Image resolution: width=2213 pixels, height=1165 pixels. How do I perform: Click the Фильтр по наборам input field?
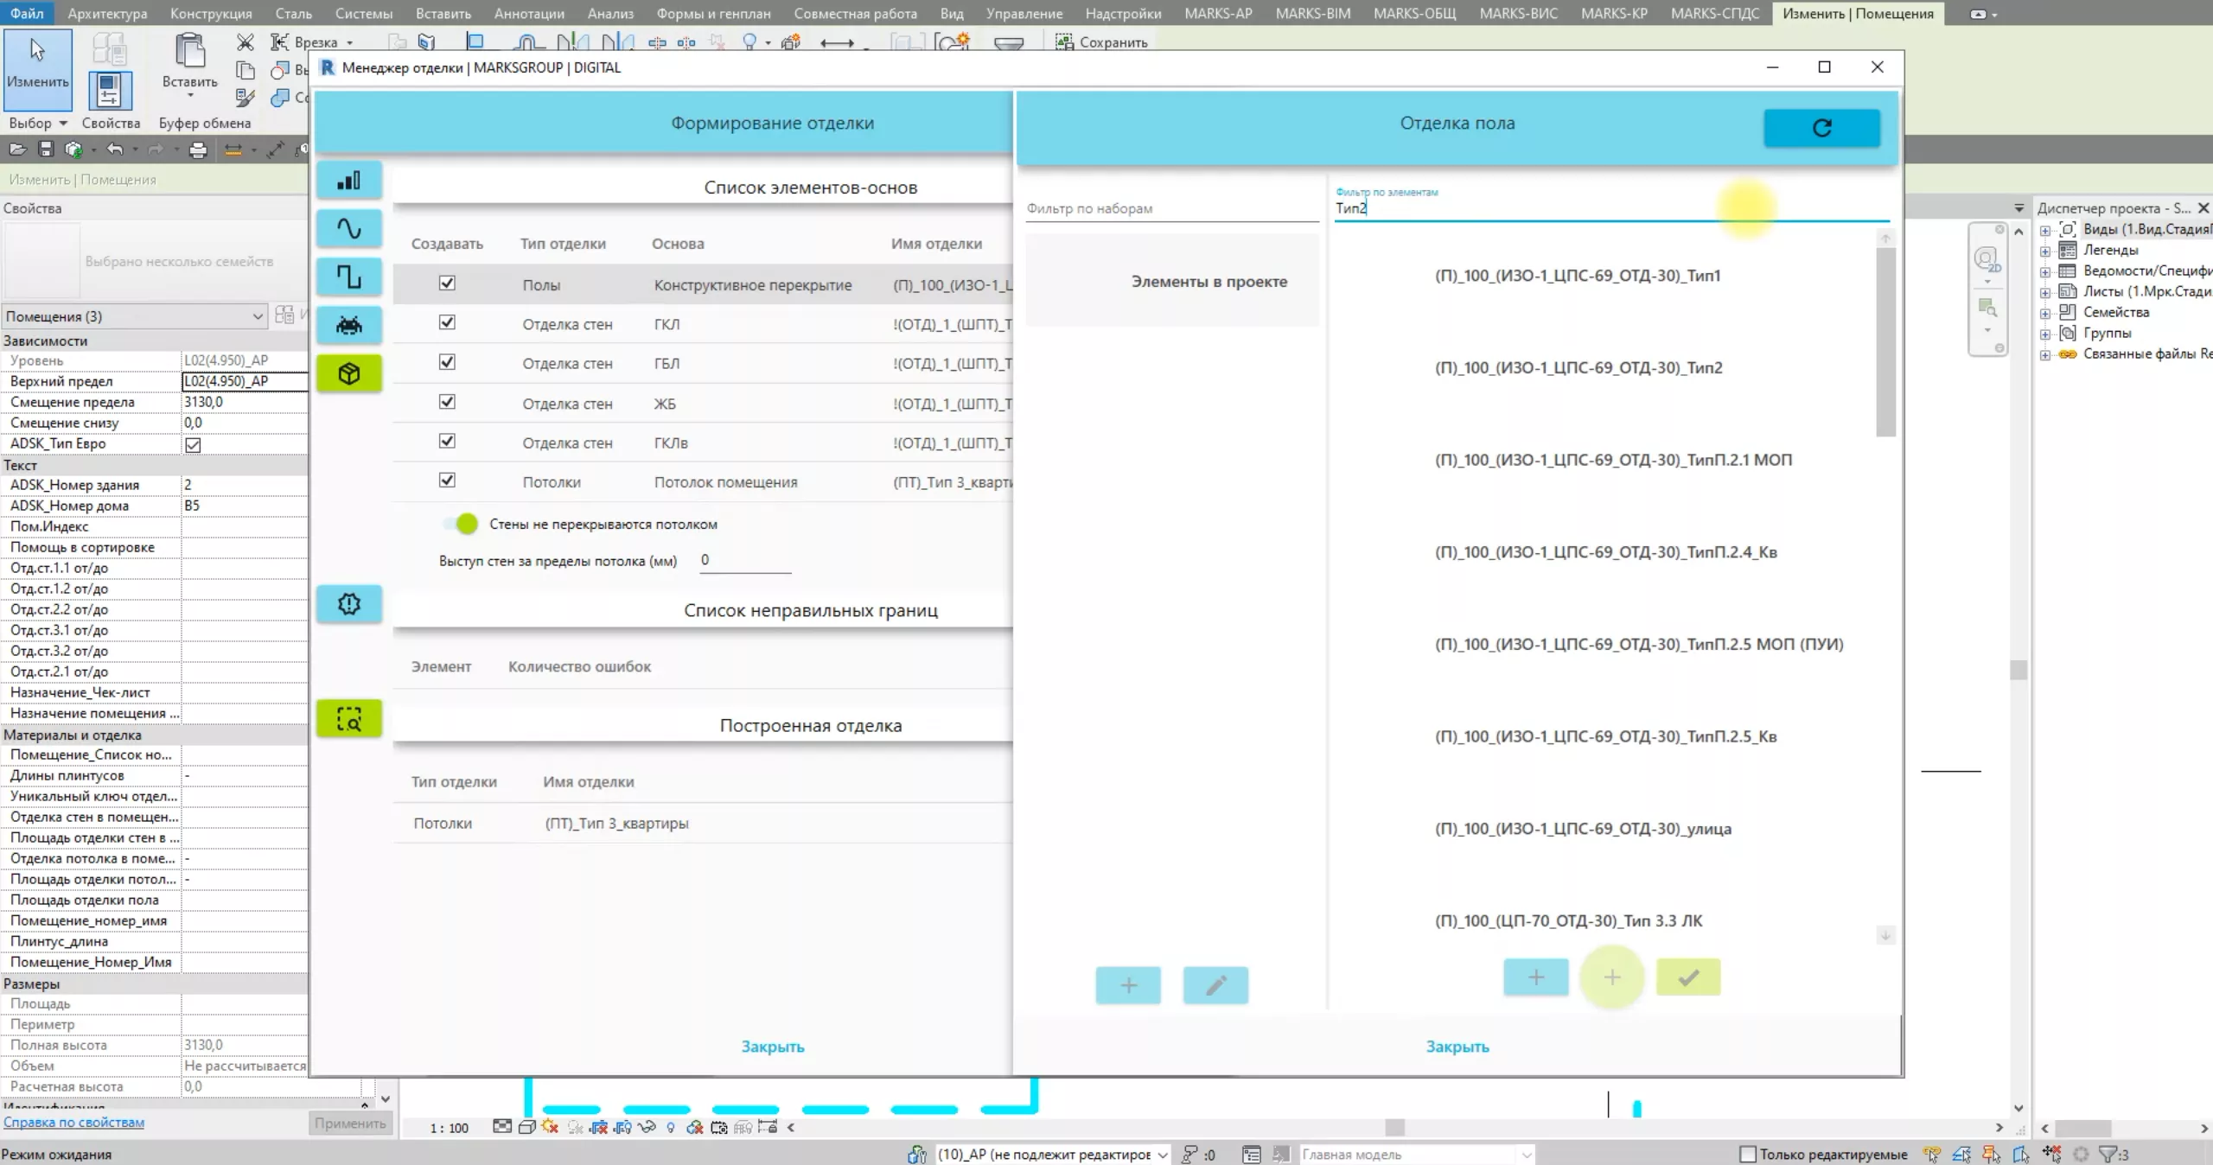[1171, 208]
